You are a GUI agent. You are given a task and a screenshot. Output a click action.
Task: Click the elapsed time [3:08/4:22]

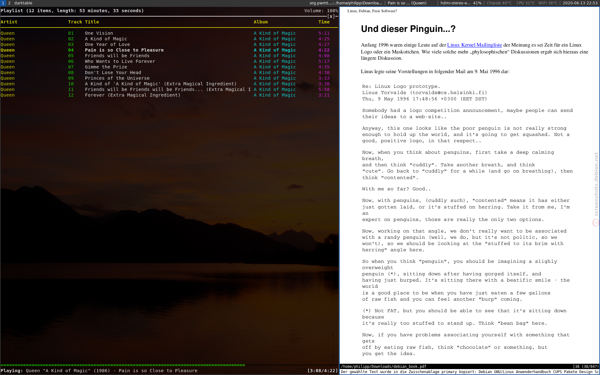point(323,371)
